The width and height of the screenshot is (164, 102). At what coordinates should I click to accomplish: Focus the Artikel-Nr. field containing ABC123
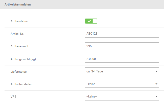[122, 34]
